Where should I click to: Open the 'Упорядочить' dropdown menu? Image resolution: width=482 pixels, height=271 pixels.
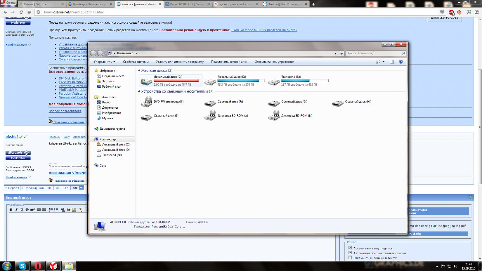104,62
